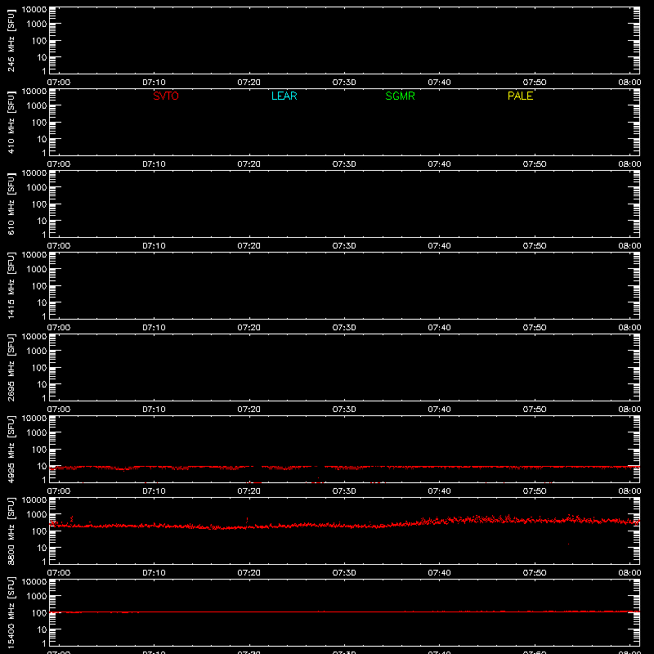Click 07:40 tick label below 610 MHz panel

[439, 246]
